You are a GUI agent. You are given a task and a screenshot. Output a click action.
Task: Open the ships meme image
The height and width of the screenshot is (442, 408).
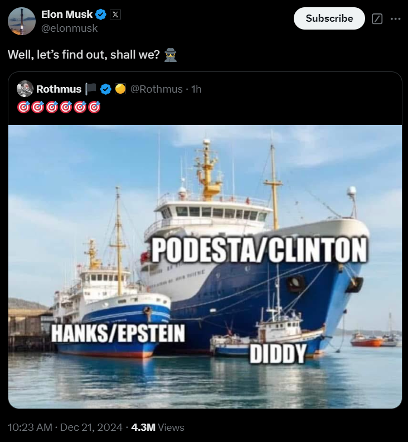coord(205,267)
